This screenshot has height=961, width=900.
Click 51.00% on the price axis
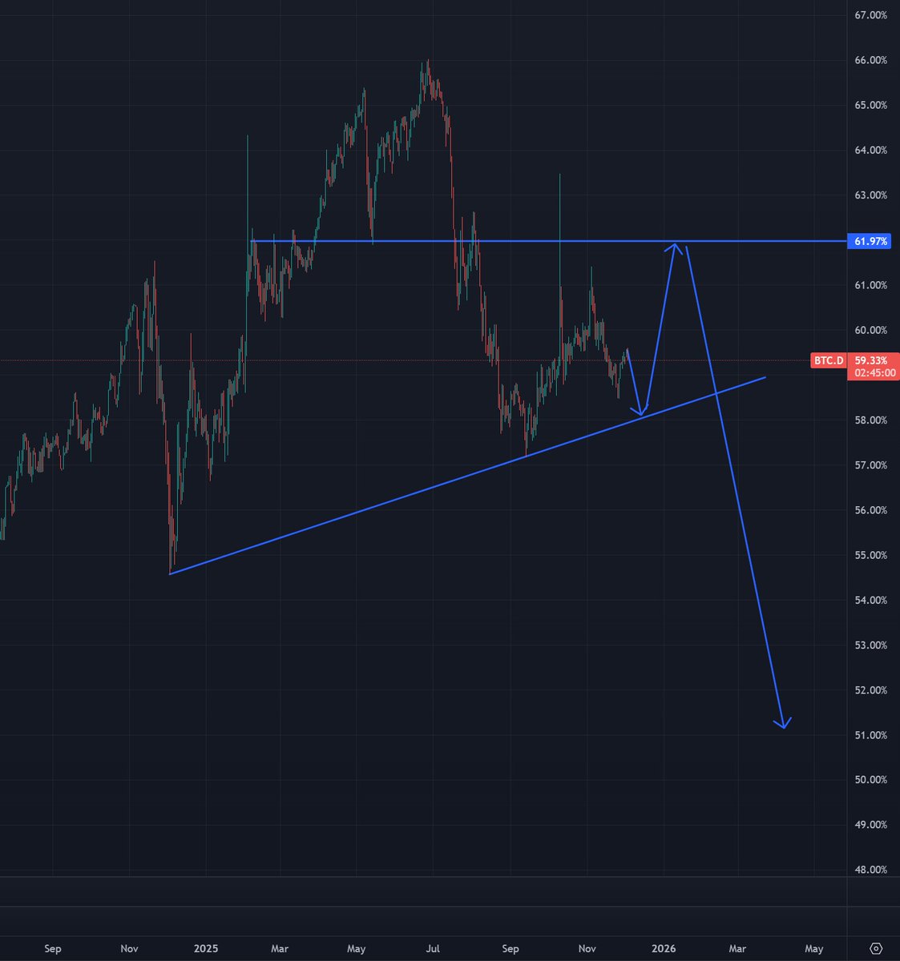click(870, 734)
